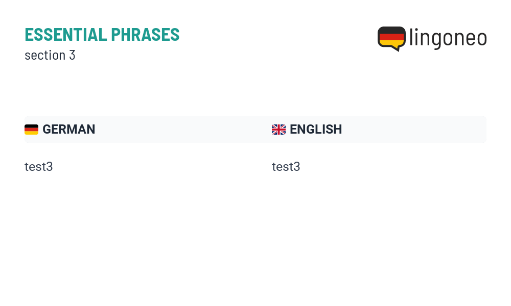Click the yellow stripe of the lingoneo logo
The height and width of the screenshot is (306, 511).
391,43
